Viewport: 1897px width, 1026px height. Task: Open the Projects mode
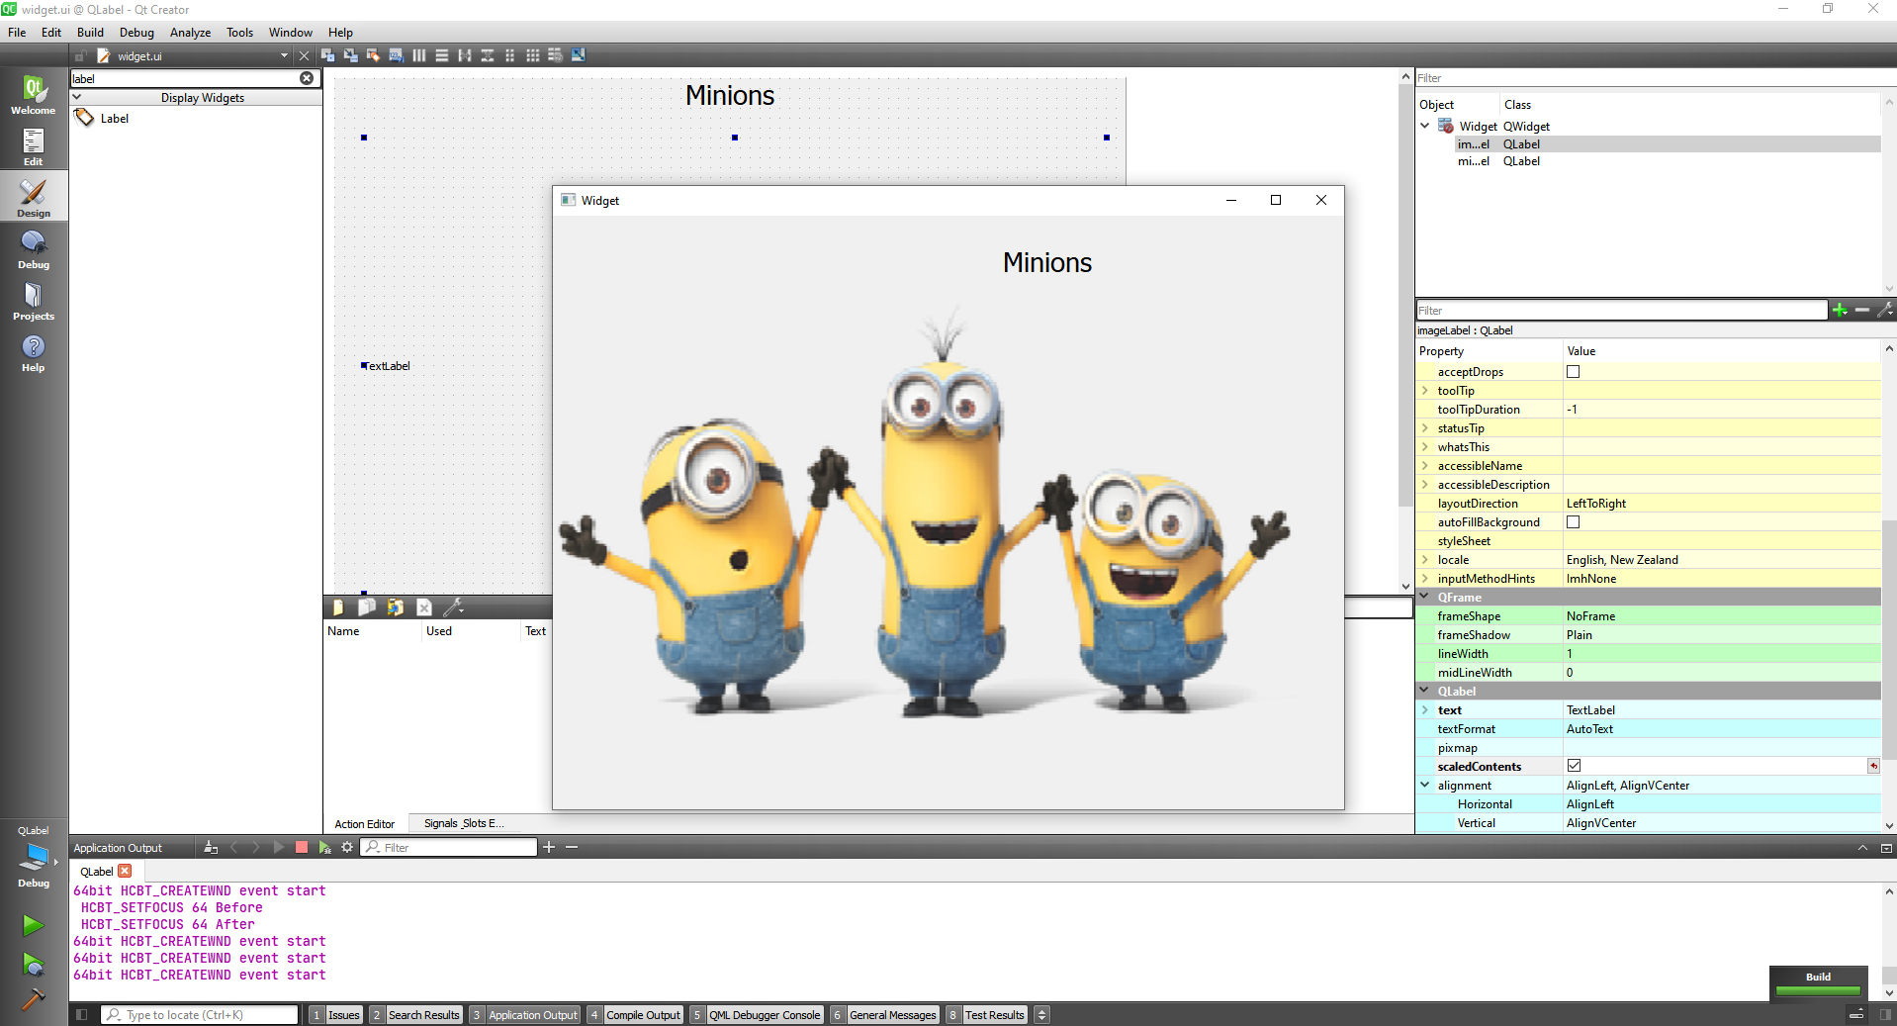pyautogui.click(x=34, y=301)
